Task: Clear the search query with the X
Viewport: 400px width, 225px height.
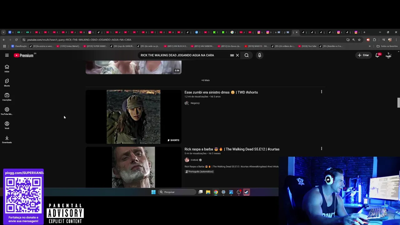Action: [x=237, y=55]
